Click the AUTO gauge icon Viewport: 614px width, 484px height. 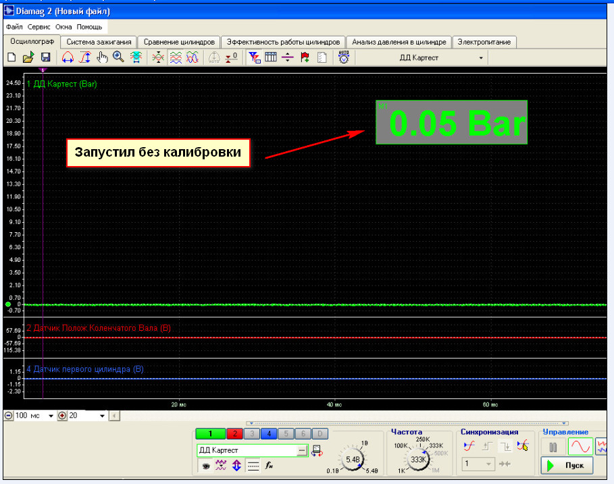click(x=344, y=57)
